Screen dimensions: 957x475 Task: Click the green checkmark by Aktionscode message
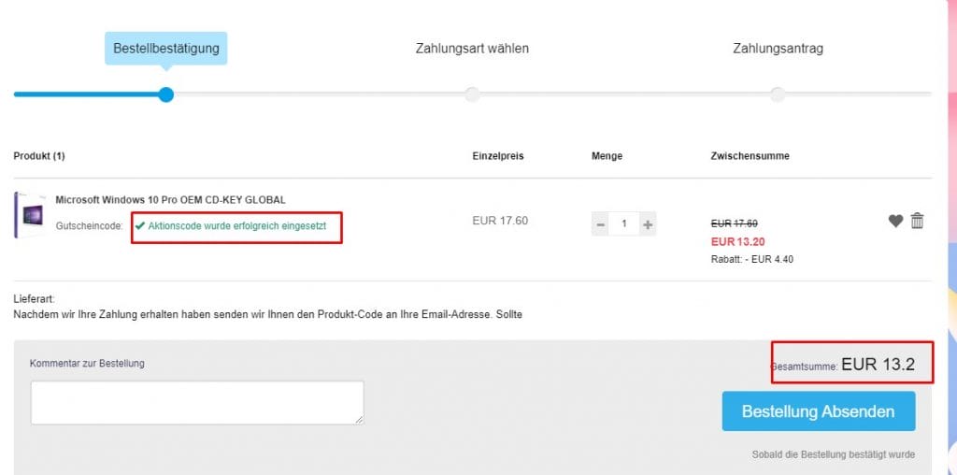140,226
